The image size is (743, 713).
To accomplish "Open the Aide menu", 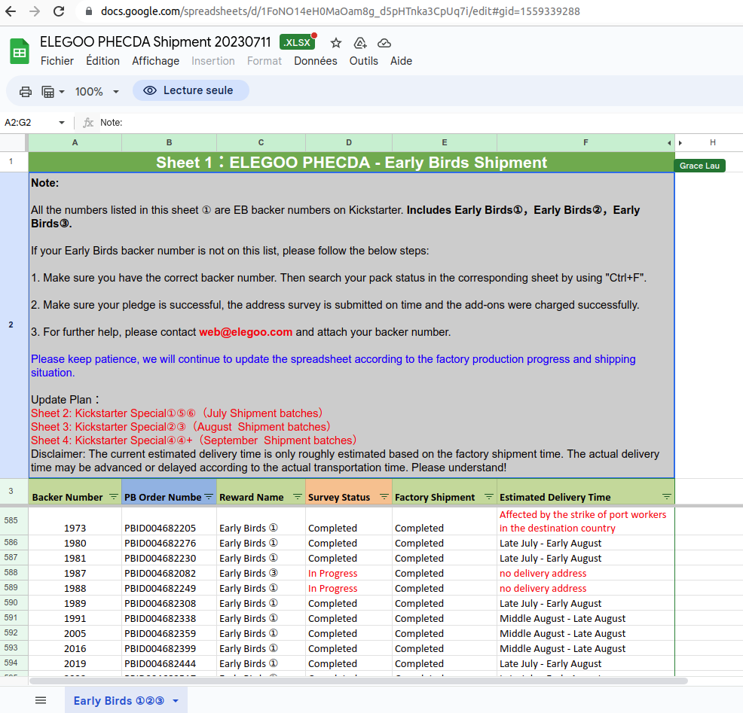I will pyautogui.click(x=401, y=61).
